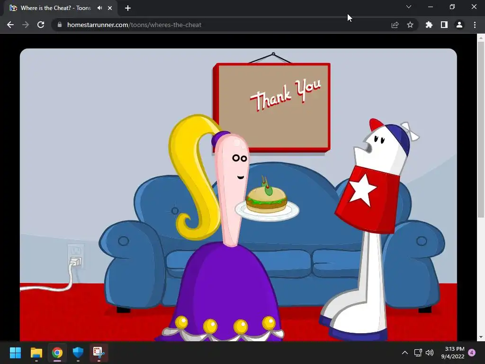Bookmark this tab with star icon
Viewport: 485px width, 364px height.
coord(410,25)
